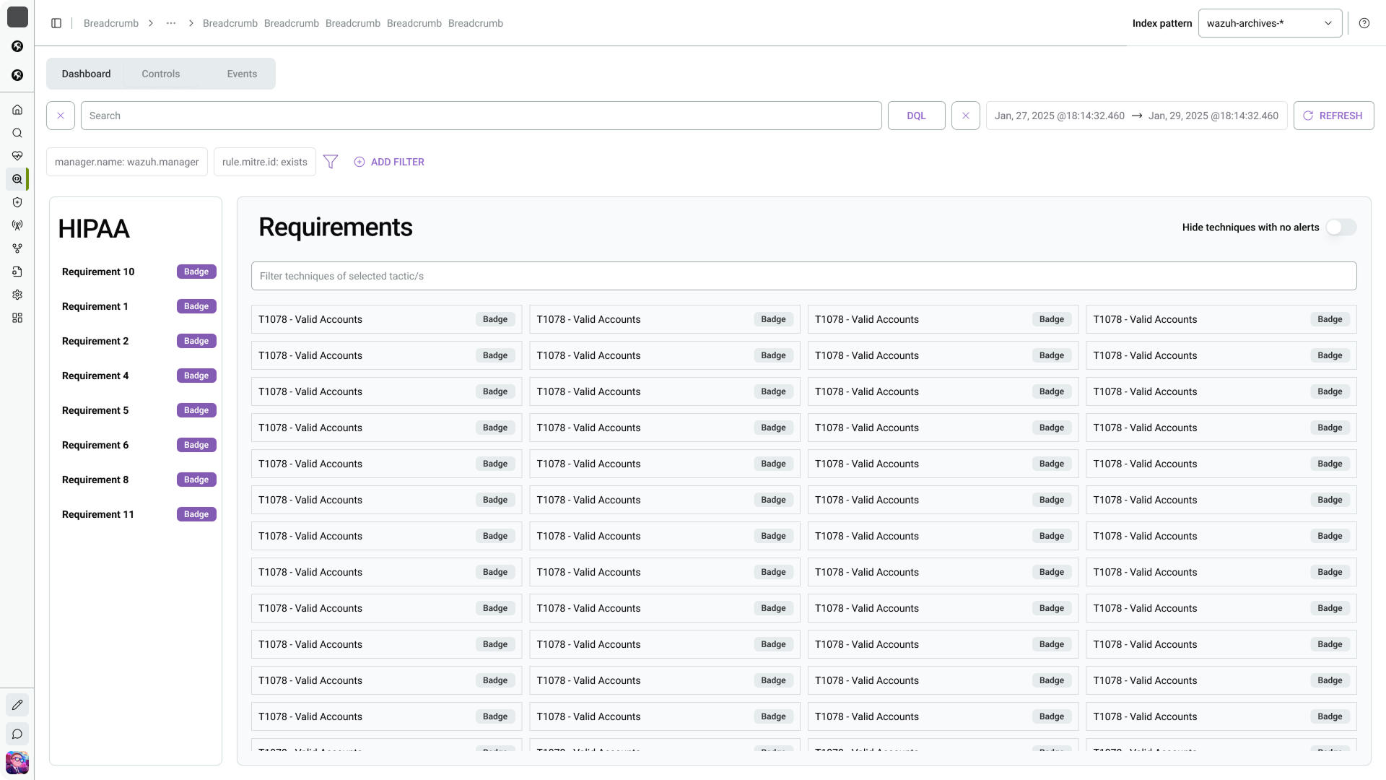Focus the Filter techniques of selected tactic/s field
Screen dimensions: 1386x780
click(x=804, y=276)
